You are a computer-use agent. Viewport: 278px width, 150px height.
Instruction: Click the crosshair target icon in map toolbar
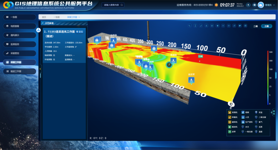pos(218,26)
